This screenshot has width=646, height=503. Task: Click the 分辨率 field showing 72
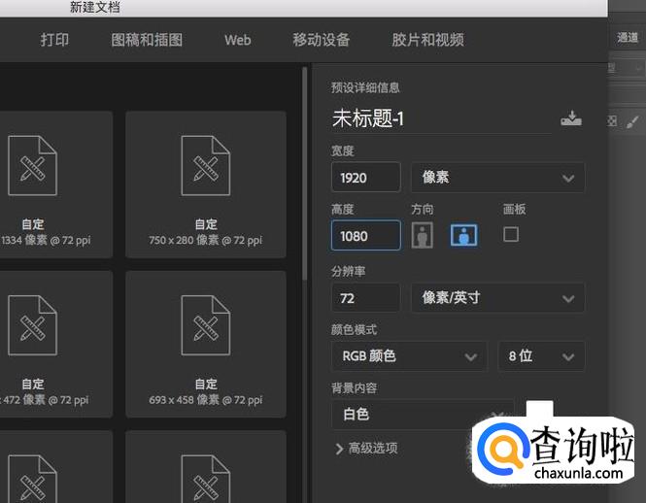[366, 297]
